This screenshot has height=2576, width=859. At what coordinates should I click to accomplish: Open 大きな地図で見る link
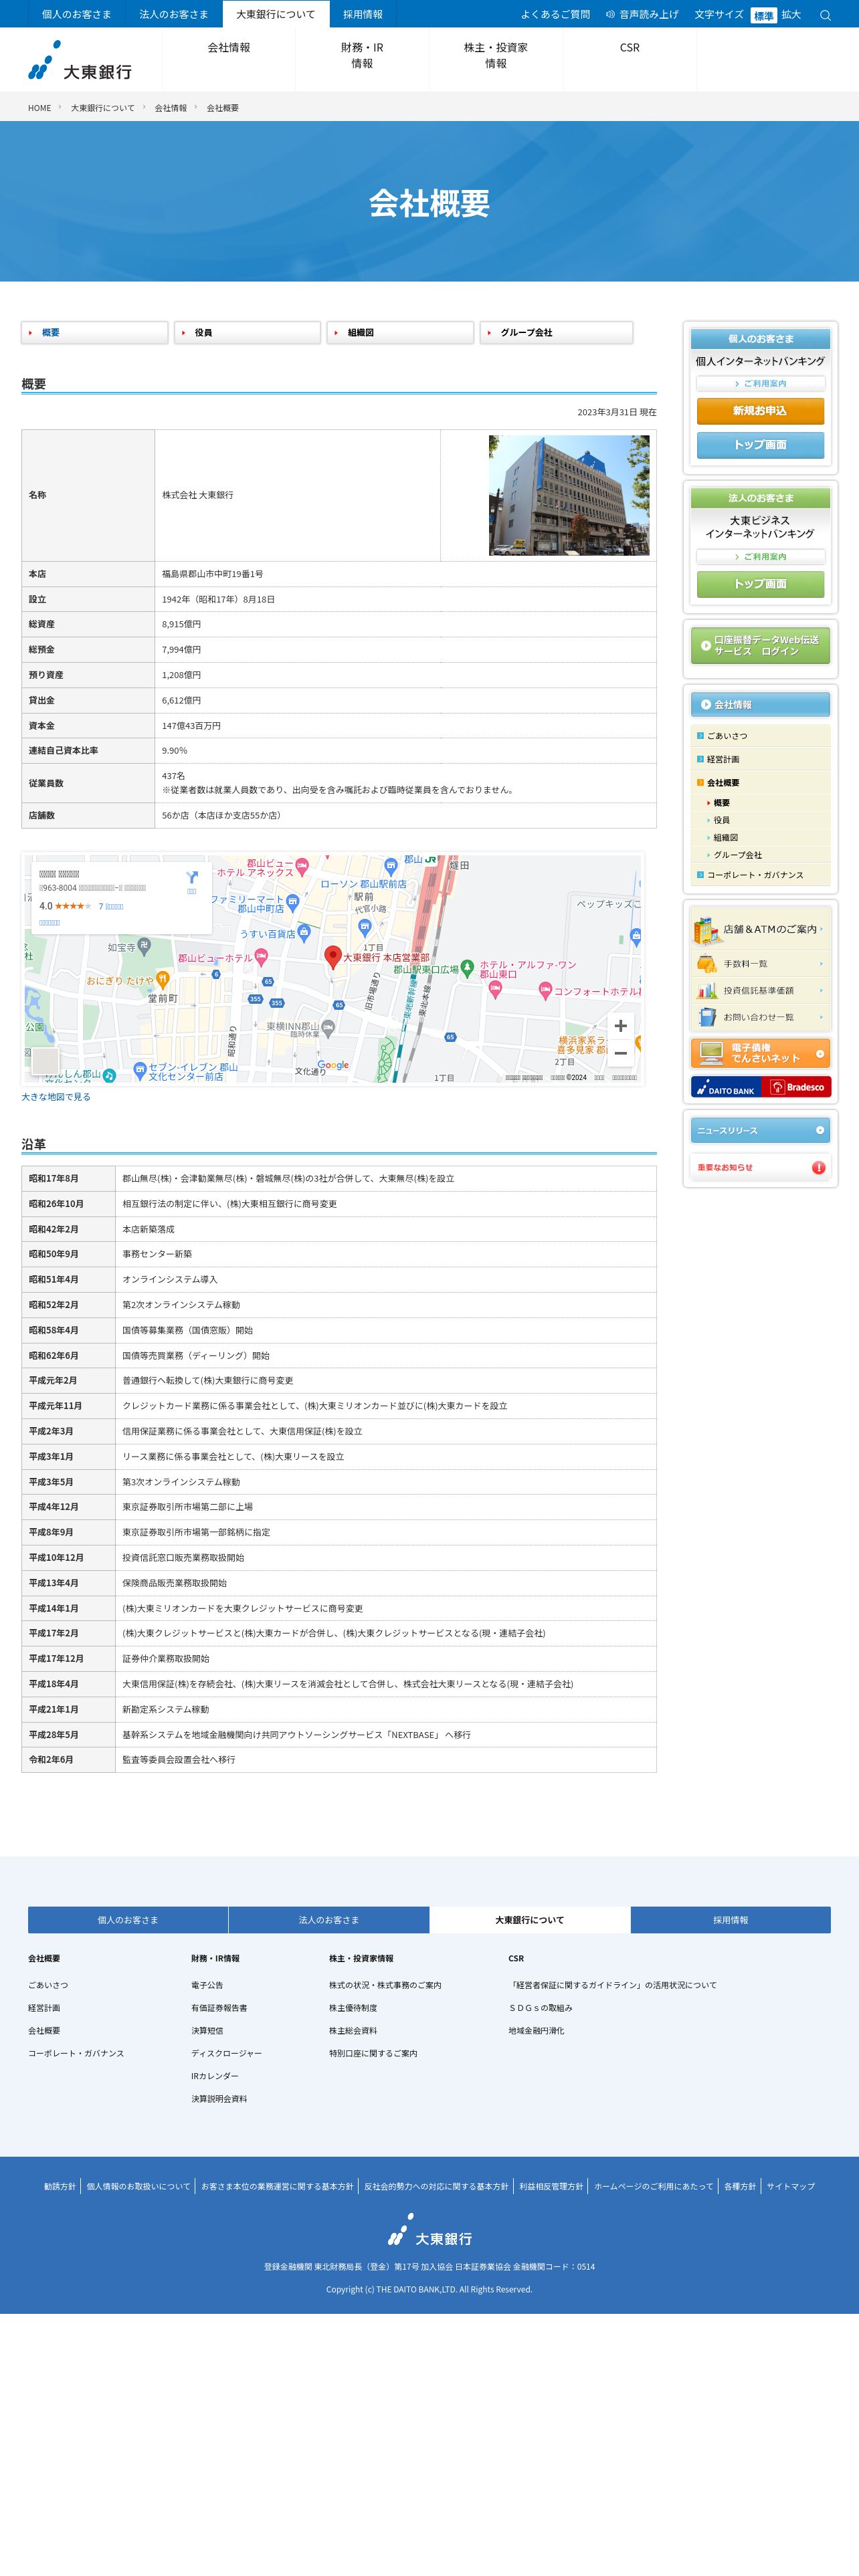[56, 1097]
